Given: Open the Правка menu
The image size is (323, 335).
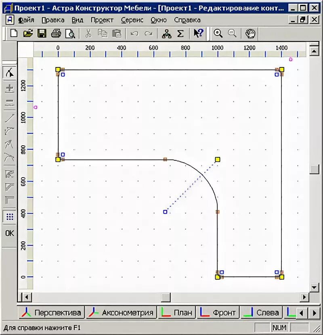Looking at the screenshot, I should (53, 20).
